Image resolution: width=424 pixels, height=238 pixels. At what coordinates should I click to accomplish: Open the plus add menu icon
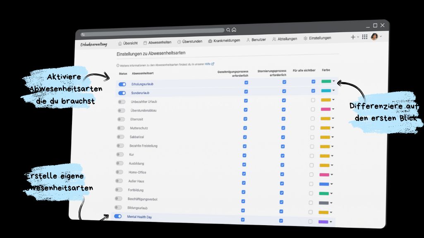(x=353, y=37)
